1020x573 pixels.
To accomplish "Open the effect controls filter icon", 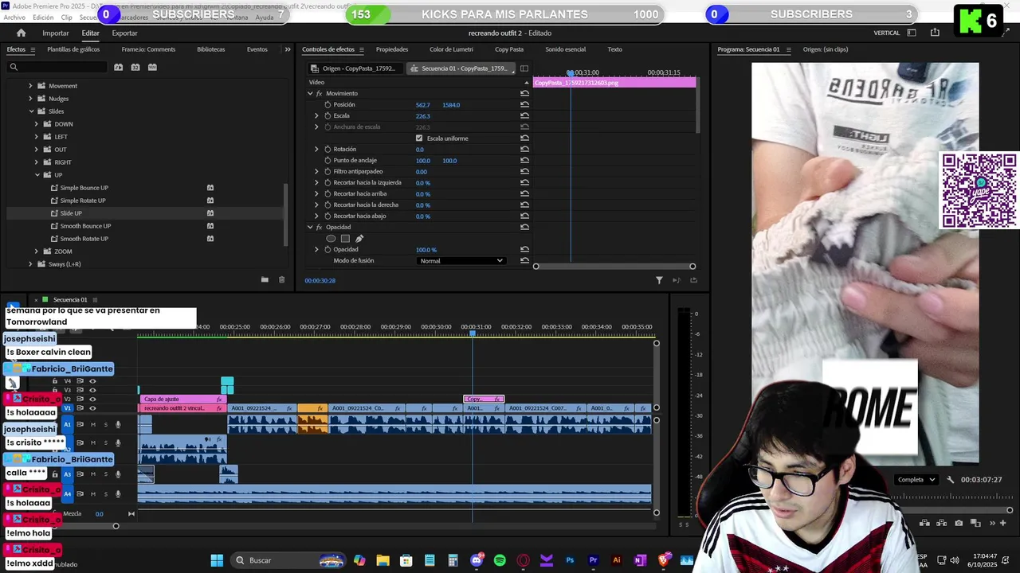I will tap(659, 280).
